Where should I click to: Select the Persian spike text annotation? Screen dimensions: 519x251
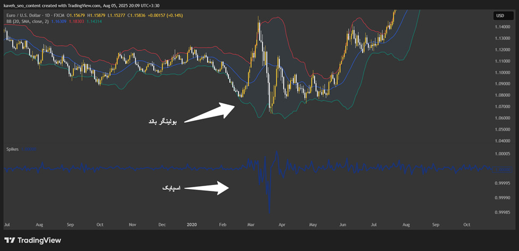(171, 188)
